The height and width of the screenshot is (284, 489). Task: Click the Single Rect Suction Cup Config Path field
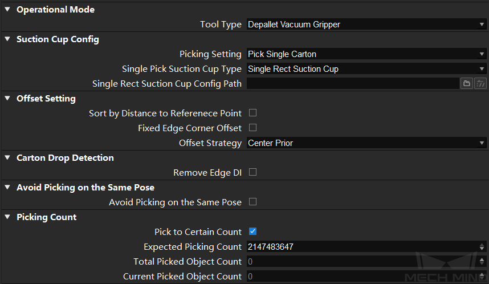coord(353,84)
